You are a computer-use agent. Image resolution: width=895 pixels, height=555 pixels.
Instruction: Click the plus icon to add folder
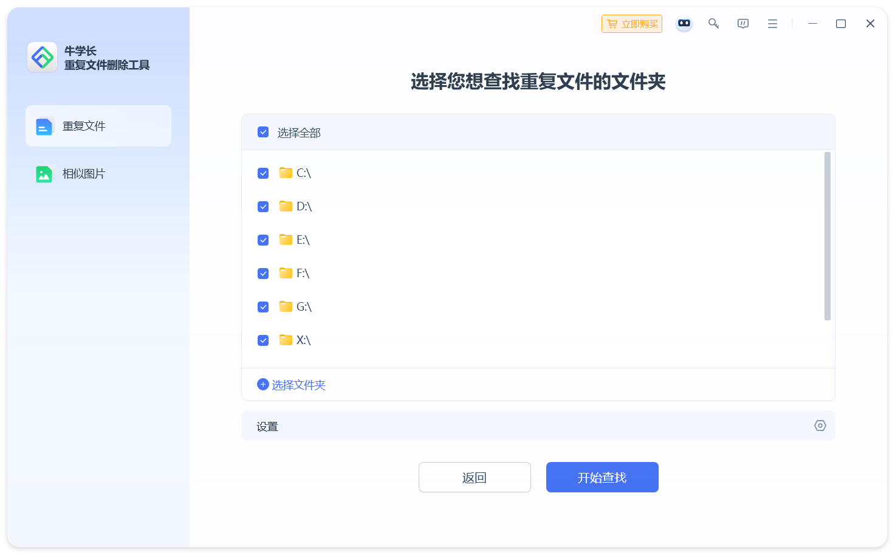(263, 384)
